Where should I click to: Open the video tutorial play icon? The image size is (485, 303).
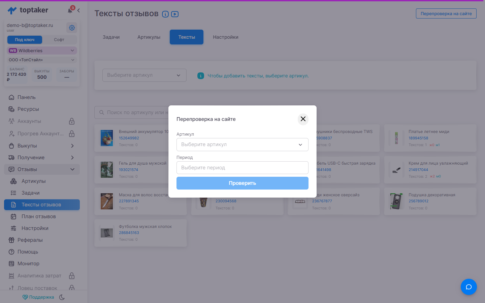pyautogui.click(x=175, y=14)
